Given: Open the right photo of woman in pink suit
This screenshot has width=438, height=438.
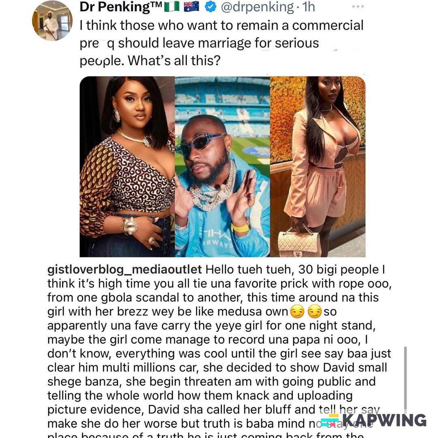Looking at the screenshot, I should click(318, 167).
